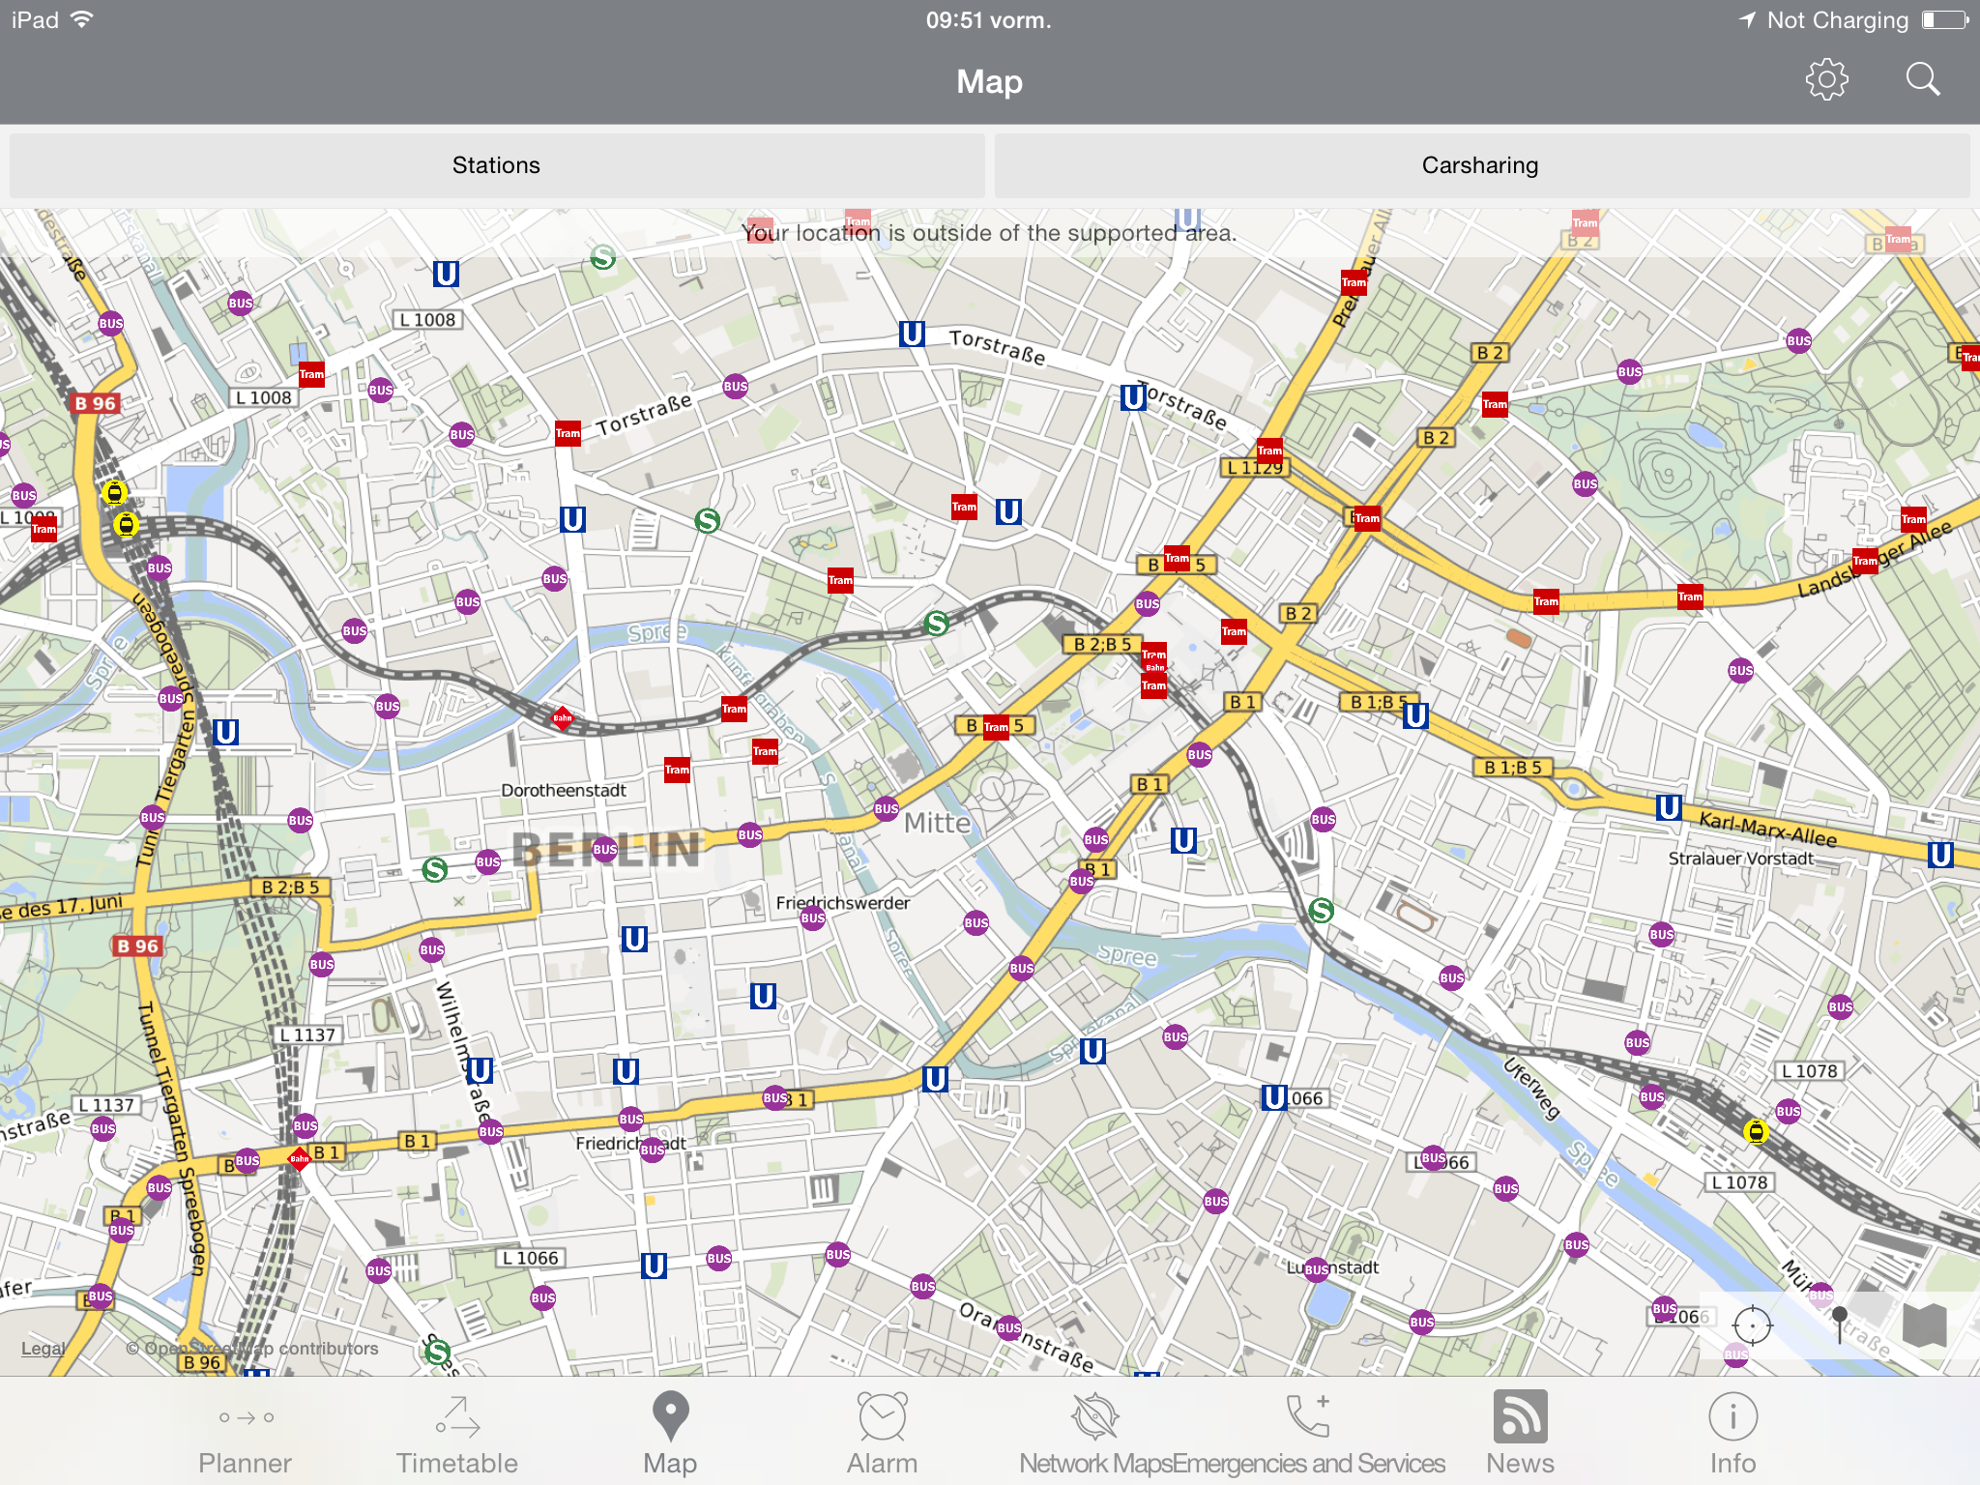Tap the magnifier search icon
1980x1485 pixels.
pyautogui.click(x=1923, y=79)
